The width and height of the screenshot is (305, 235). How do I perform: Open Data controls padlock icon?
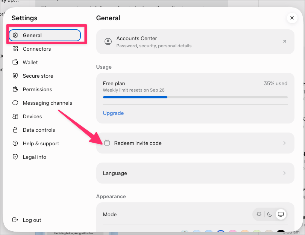coord(15,130)
